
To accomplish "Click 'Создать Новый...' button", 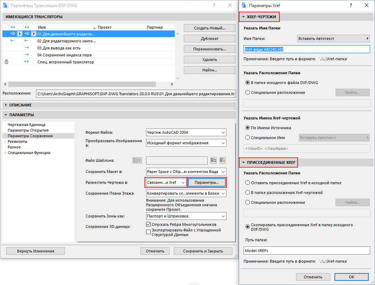I will click(x=209, y=28).
